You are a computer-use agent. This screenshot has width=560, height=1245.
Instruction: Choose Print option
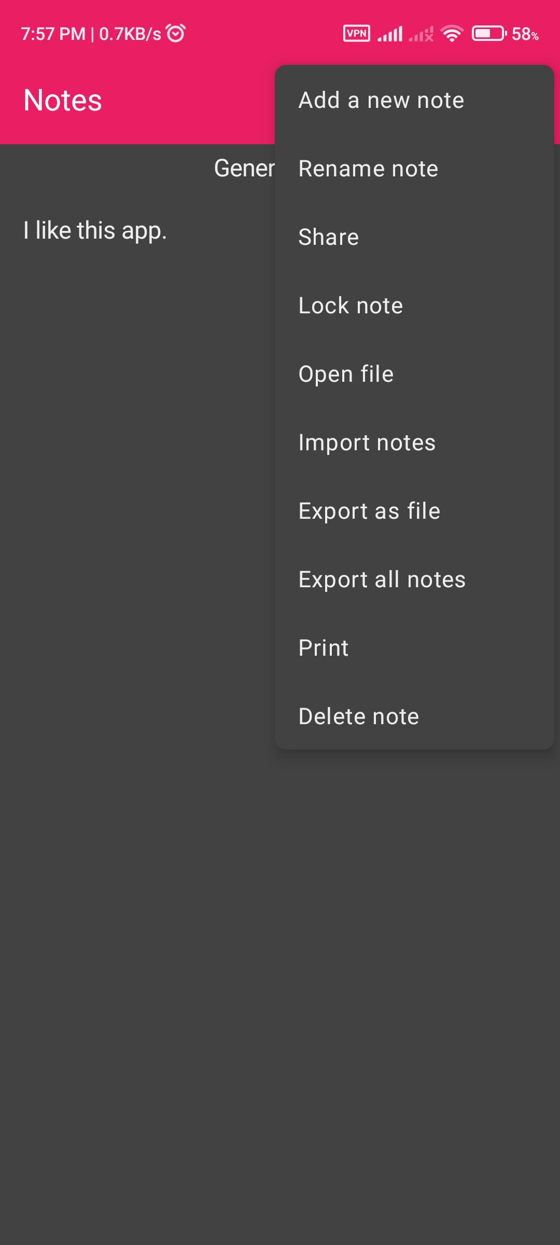414,648
